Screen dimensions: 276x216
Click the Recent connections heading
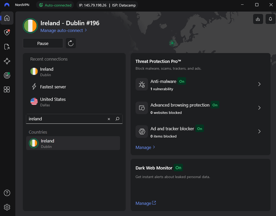[x=49, y=59]
